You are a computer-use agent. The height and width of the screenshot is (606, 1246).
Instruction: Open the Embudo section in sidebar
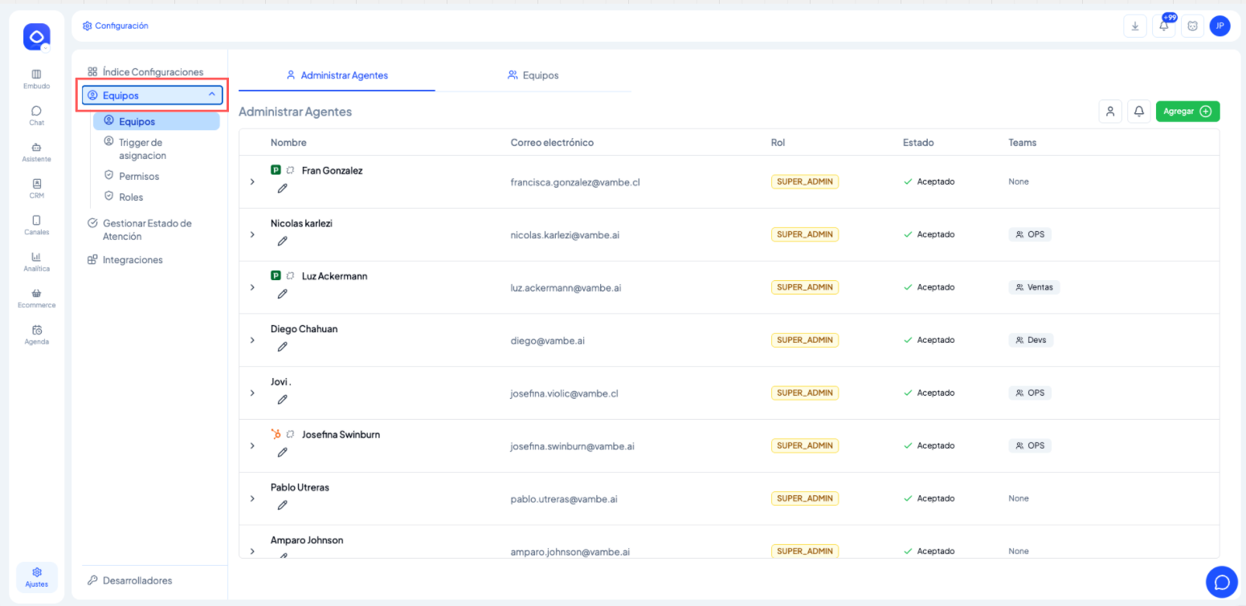tap(36, 79)
